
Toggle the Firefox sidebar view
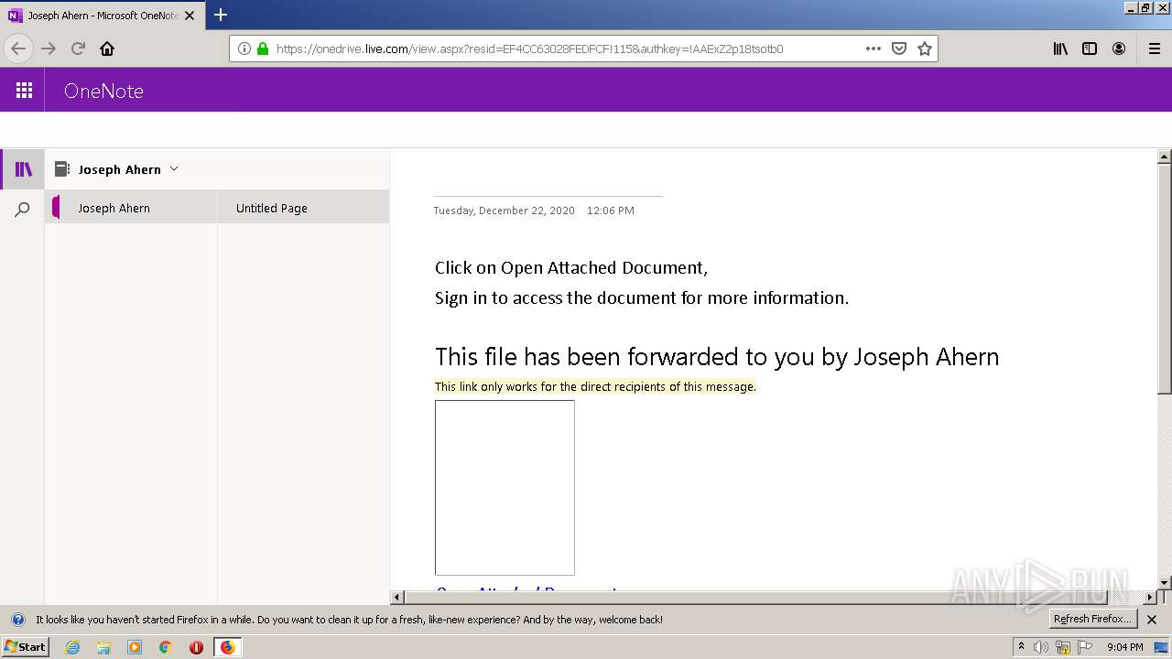click(1090, 49)
